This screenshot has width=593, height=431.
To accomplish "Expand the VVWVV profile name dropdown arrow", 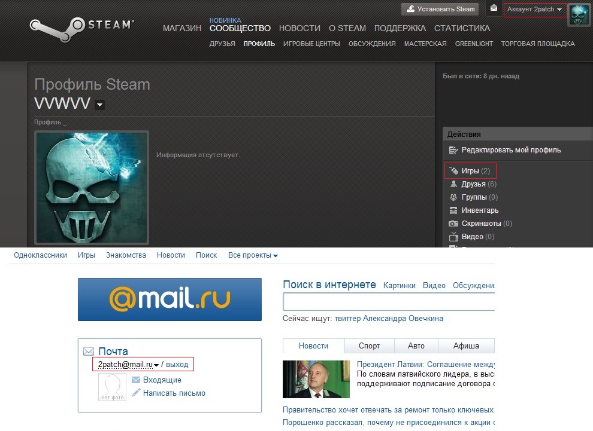I will [x=100, y=105].
